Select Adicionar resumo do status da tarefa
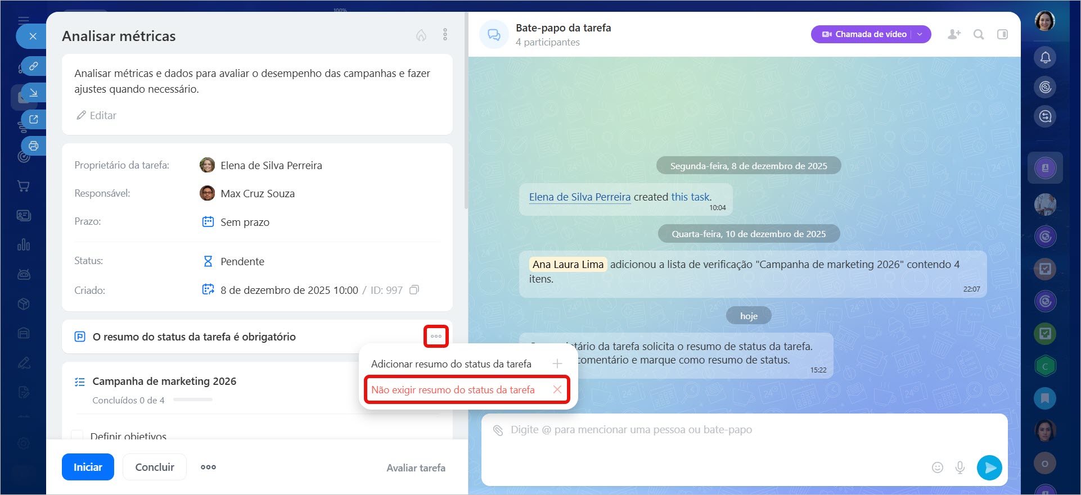1081x495 pixels. pyautogui.click(x=451, y=364)
